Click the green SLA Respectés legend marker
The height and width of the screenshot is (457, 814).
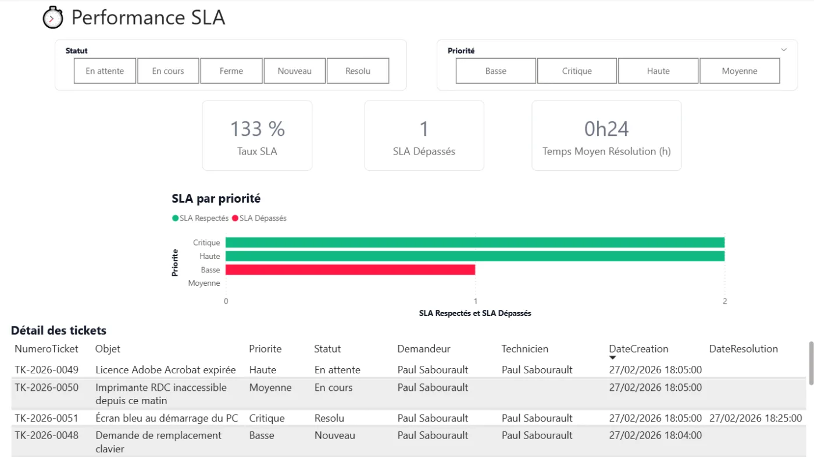click(x=175, y=218)
